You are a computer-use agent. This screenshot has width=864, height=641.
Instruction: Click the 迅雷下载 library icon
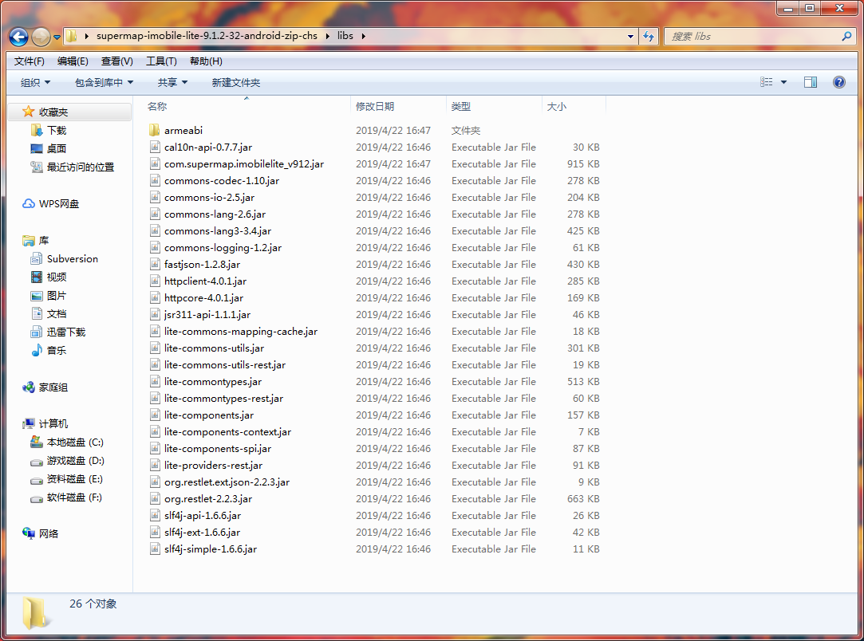[37, 332]
